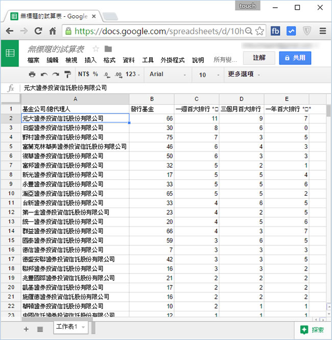Open the 工作表1 tab dropdown arrow

tap(83, 327)
